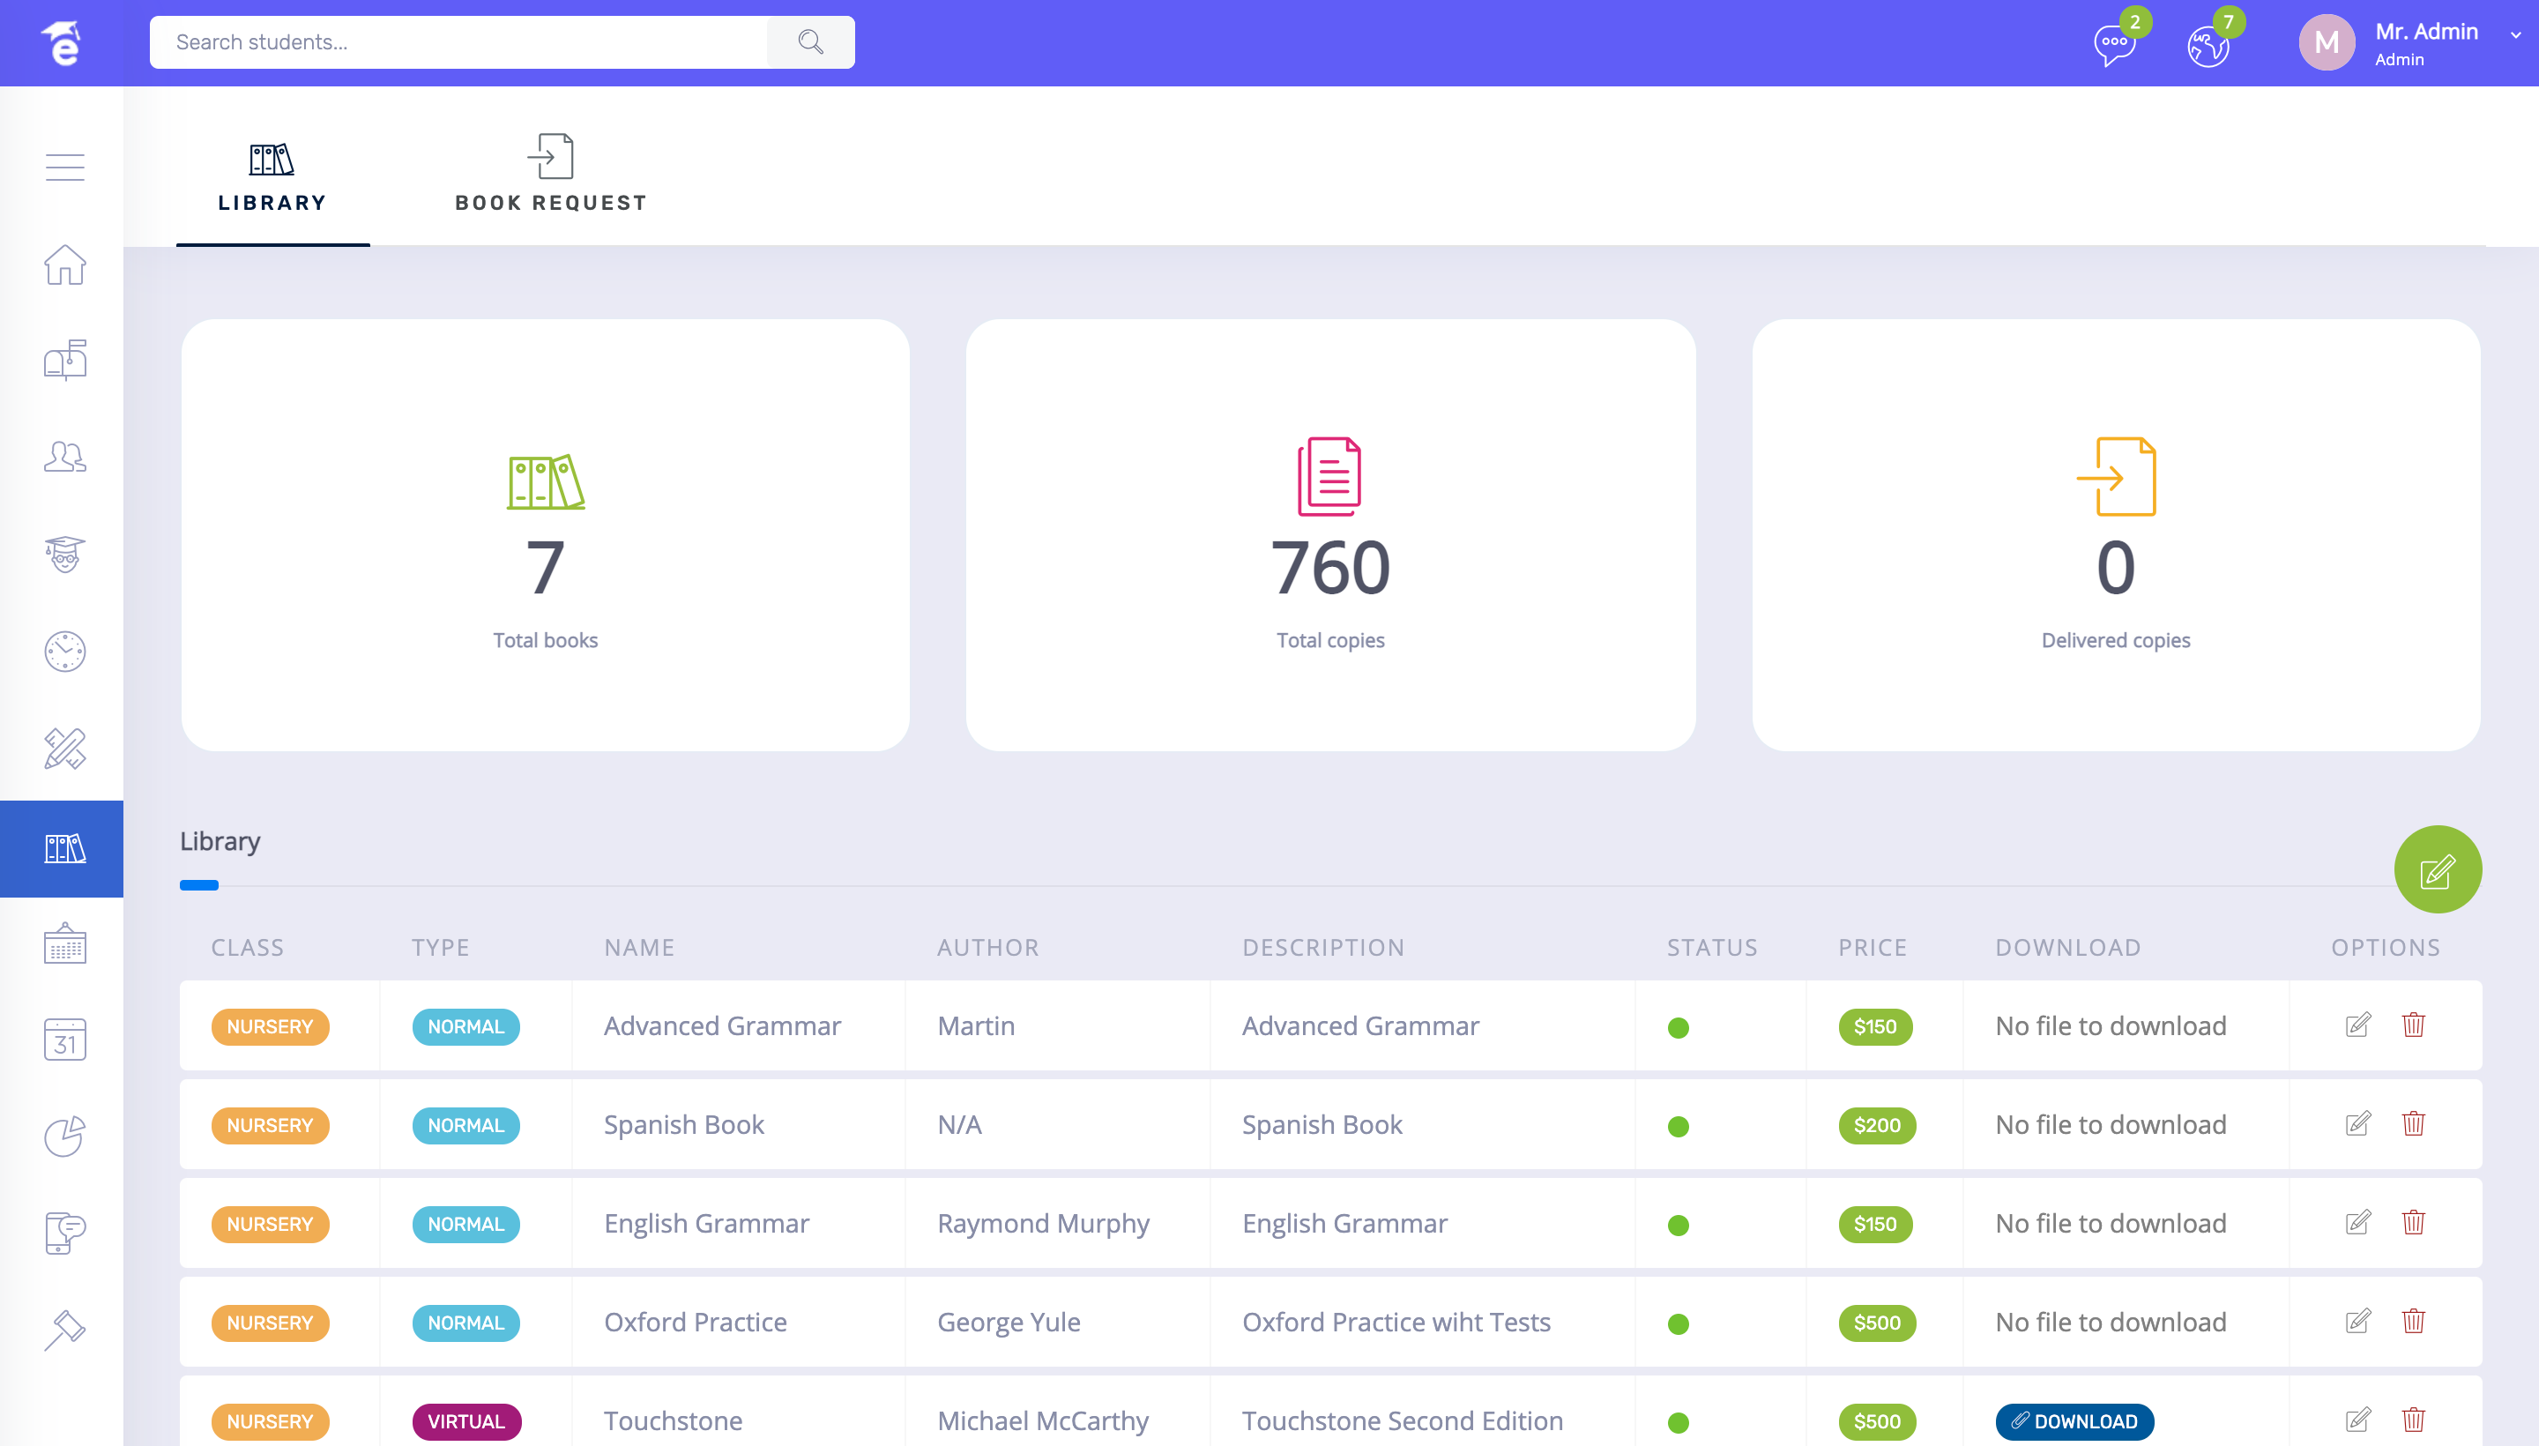2539x1446 pixels.
Task: Click the book name Advanced Grammar
Action: click(722, 1026)
